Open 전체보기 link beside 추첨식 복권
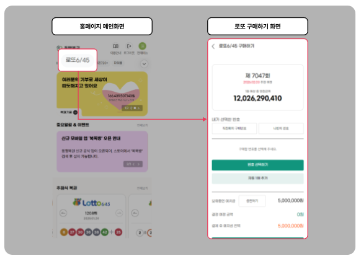Image resolution: width=361 pixels, height=261 pixels. (142, 188)
